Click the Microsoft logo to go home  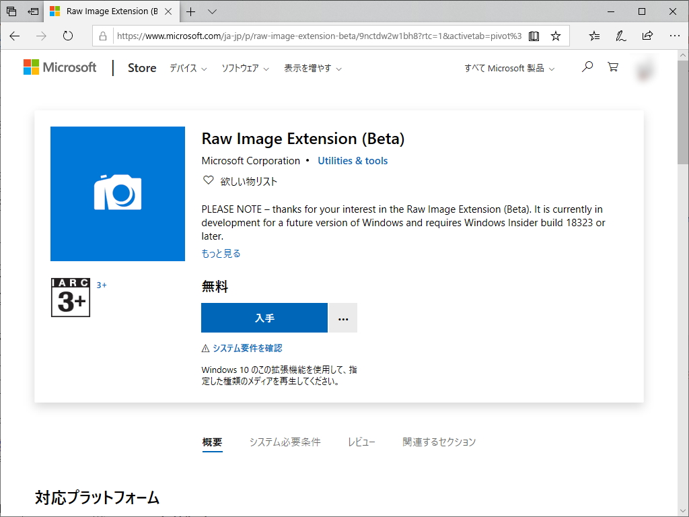point(59,67)
